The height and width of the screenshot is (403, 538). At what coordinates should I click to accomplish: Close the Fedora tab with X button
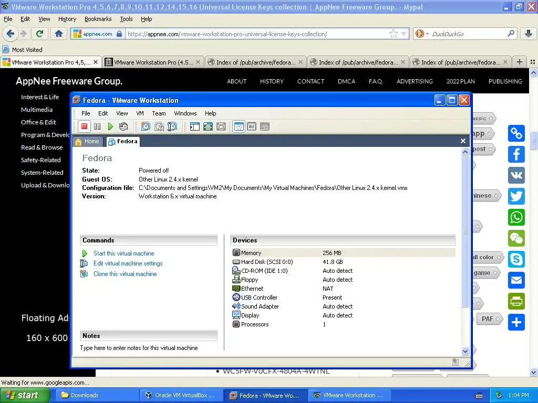point(463,141)
